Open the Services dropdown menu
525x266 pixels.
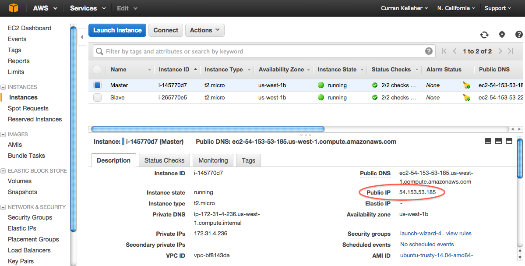(88, 8)
